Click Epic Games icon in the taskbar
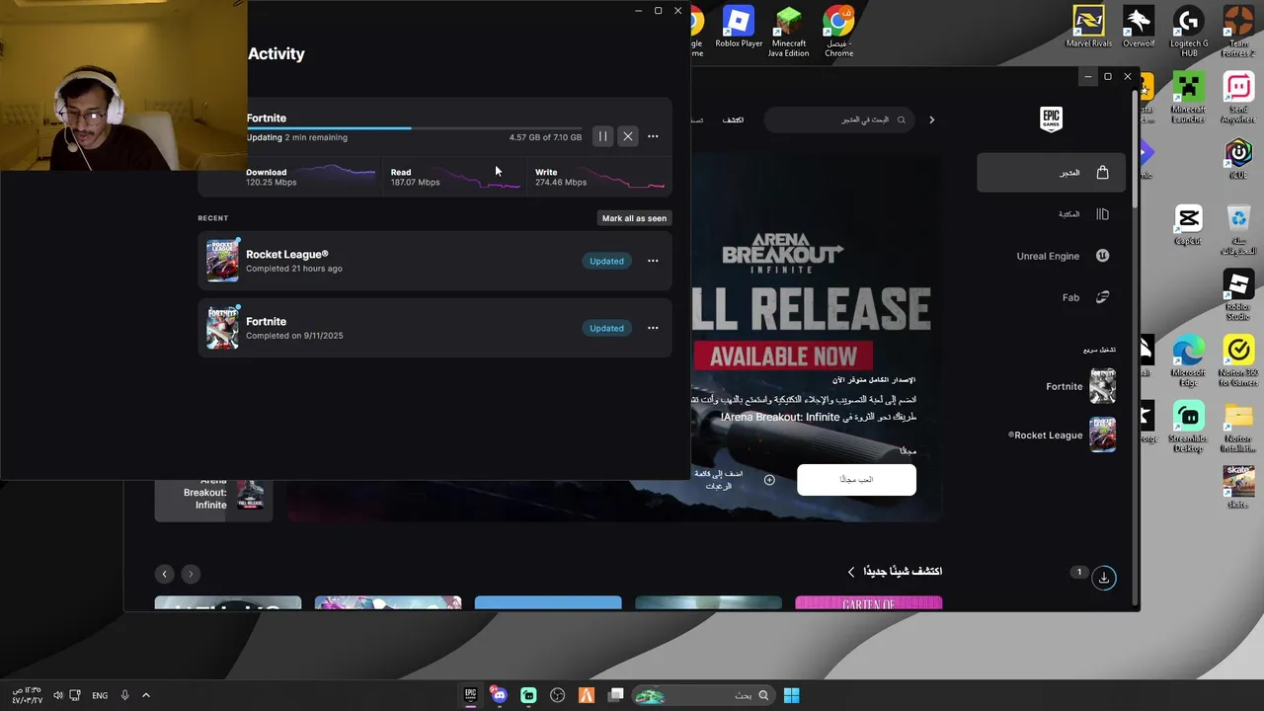The height and width of the screenshot is (711, 1264). click(471, 695)
